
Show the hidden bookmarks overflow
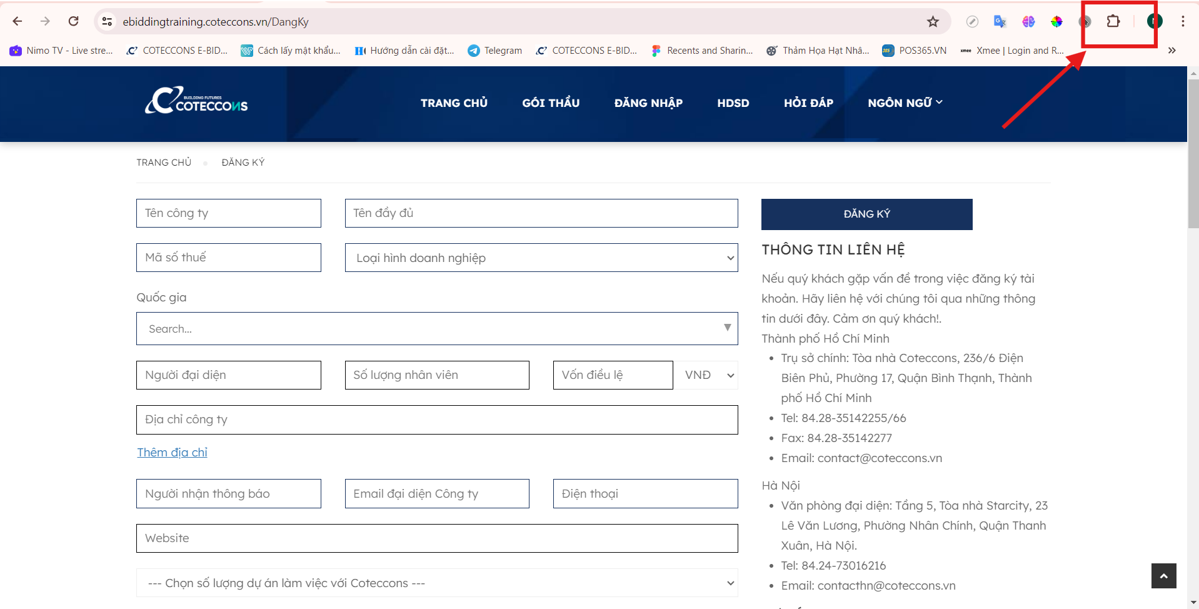1172,51
